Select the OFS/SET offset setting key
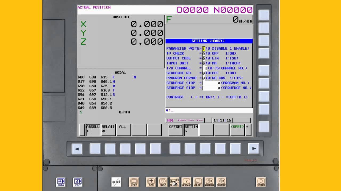The width and height of the screenshot is (341, 191). click(174, 182)
